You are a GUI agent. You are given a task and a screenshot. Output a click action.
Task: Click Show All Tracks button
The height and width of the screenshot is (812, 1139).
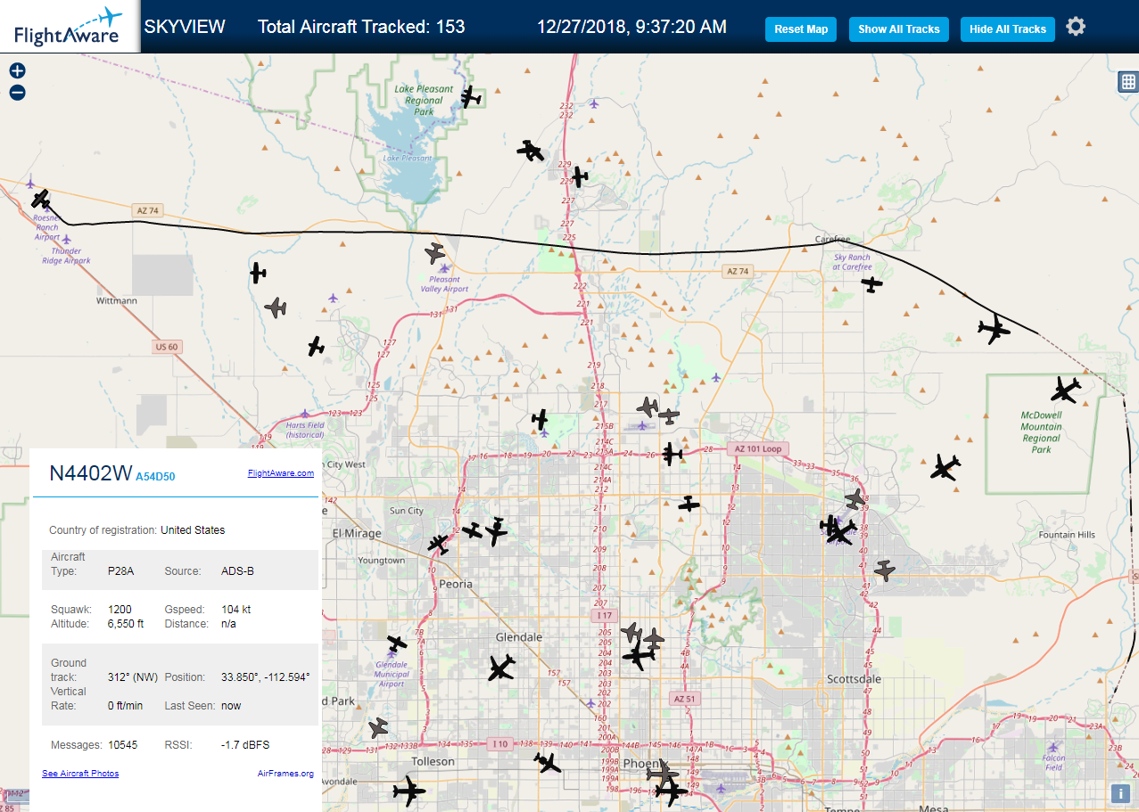[899, 29]
